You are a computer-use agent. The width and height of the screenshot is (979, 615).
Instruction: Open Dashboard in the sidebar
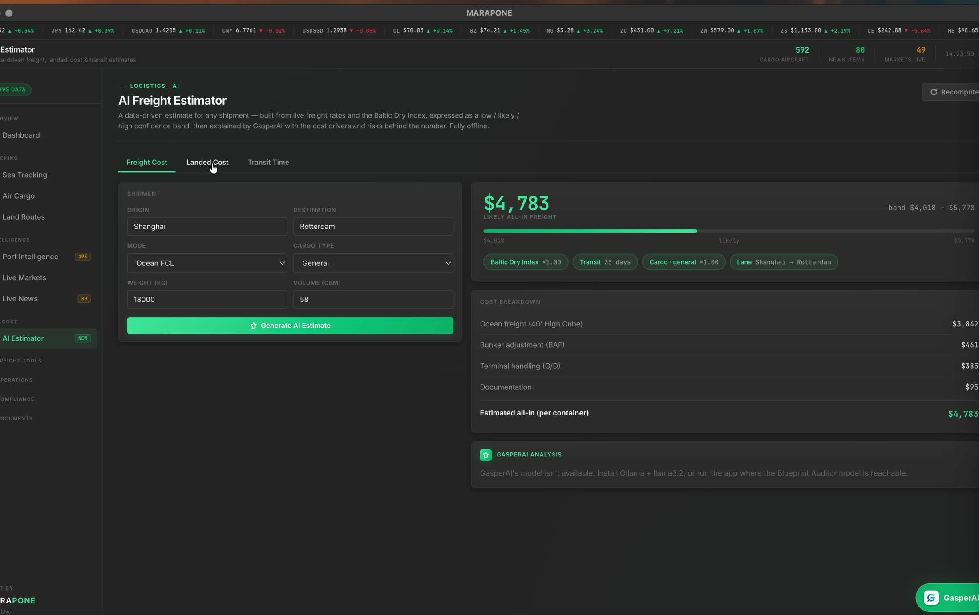pos(48,135)
